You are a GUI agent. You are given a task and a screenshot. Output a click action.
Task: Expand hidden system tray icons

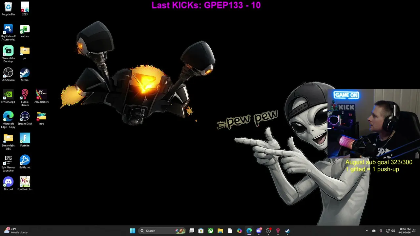pyautogui.click(x=367, y=231)
